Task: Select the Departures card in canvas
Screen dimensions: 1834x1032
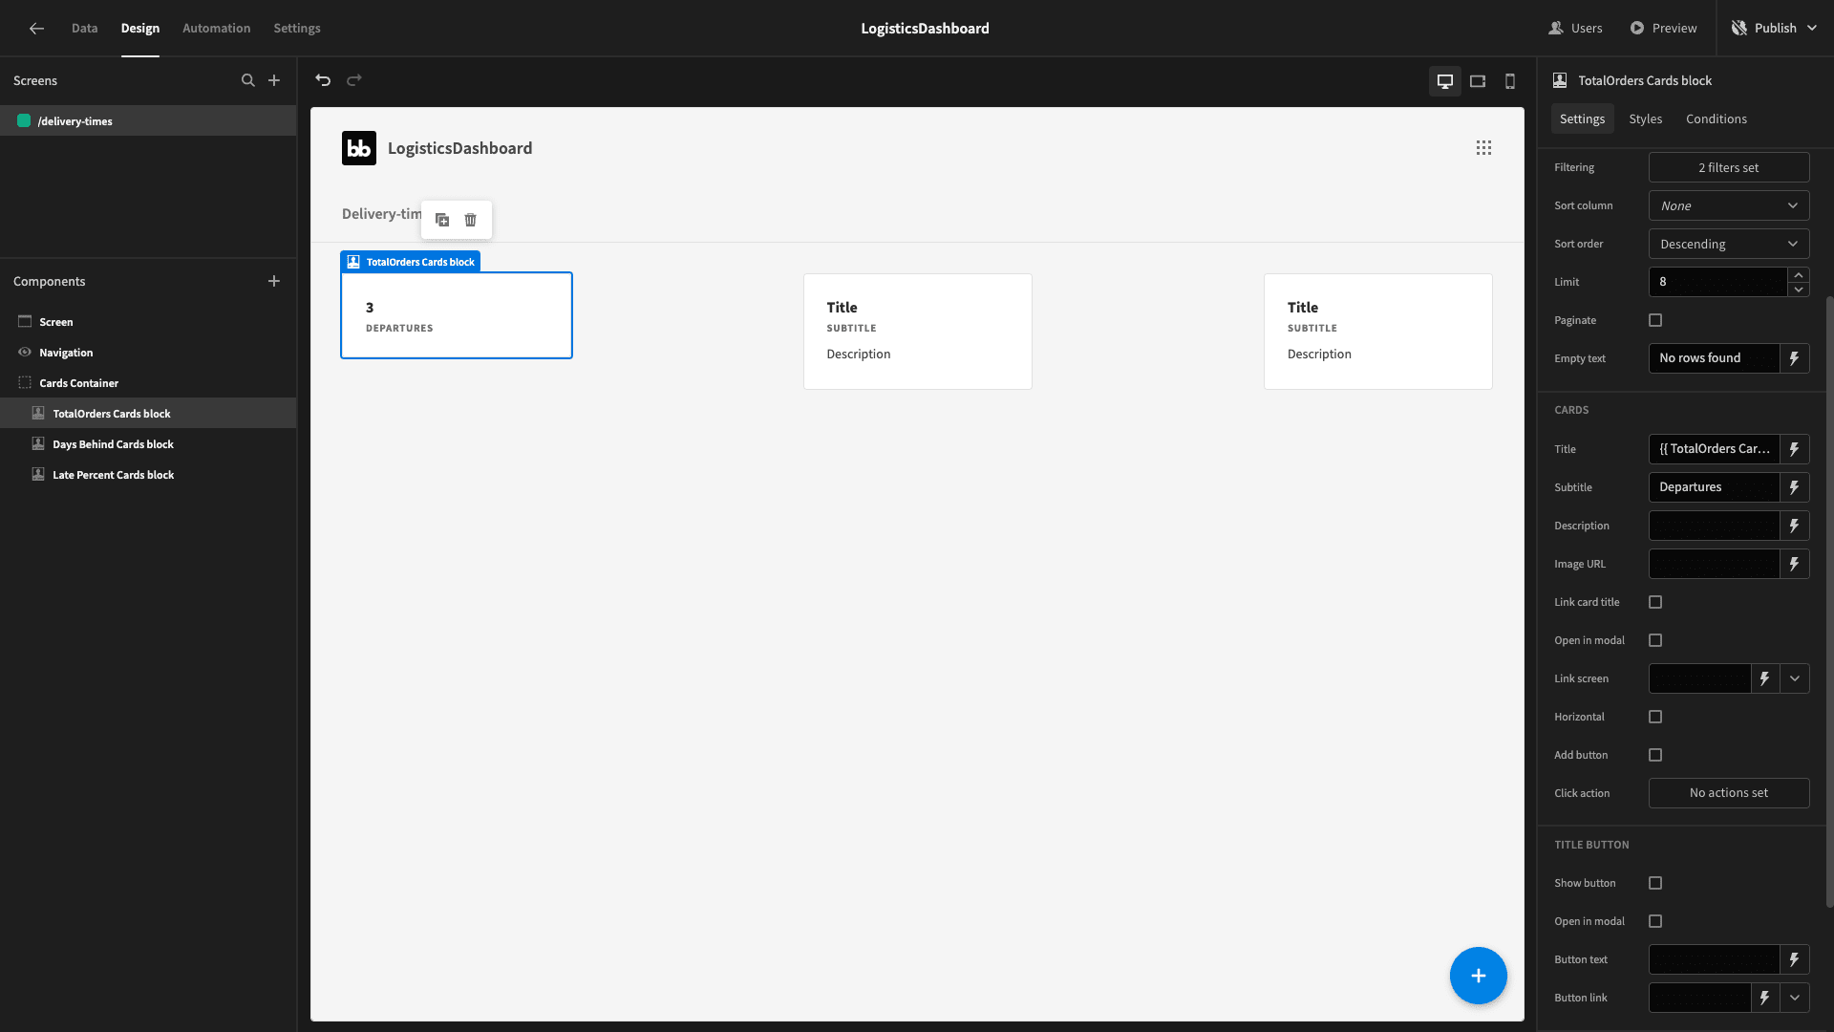Action: coord(457,315)
